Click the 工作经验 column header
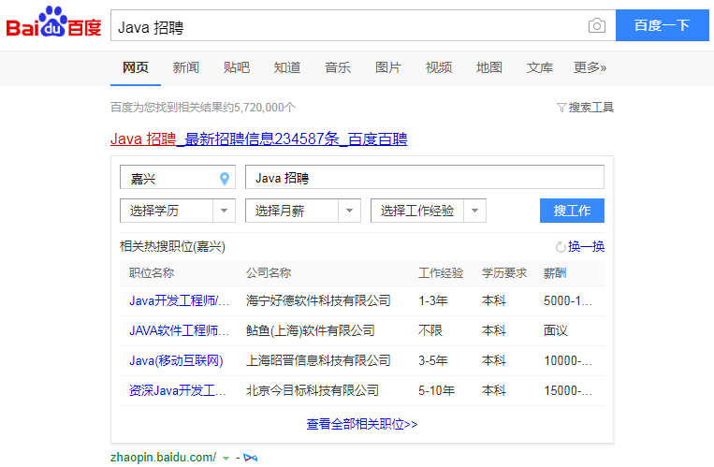714x467 pixels. pos(441,273)
